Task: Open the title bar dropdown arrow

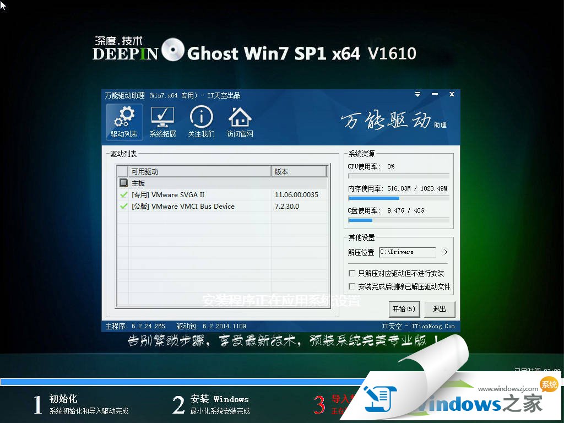Action: pos(417,94)
